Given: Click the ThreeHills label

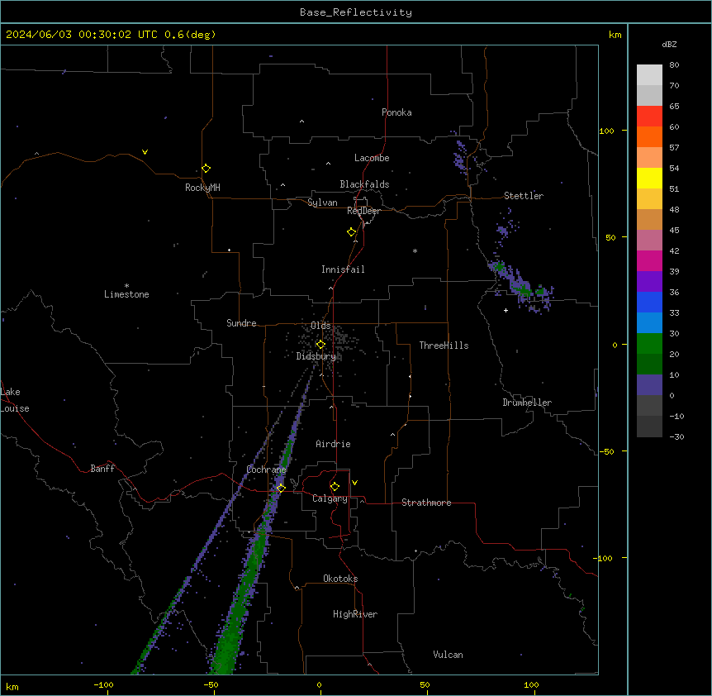Looking at the screenshot, I should 444,346.
